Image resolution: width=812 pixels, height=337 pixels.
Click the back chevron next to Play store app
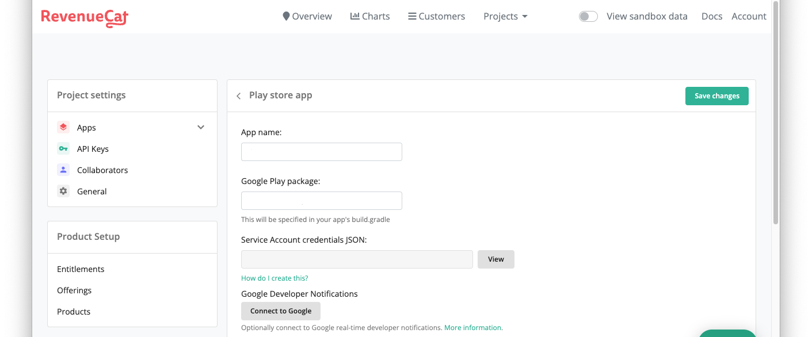point(238,95)
